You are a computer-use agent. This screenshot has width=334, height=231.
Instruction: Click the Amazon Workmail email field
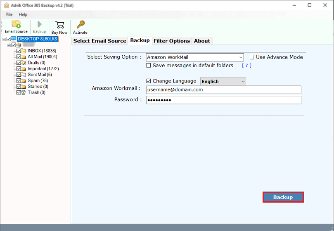coord(224,90)
